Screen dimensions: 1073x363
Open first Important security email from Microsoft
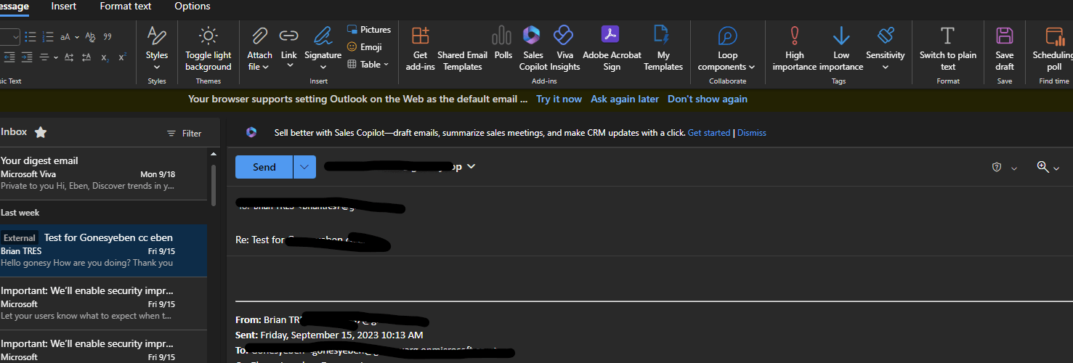coord(104,303)
